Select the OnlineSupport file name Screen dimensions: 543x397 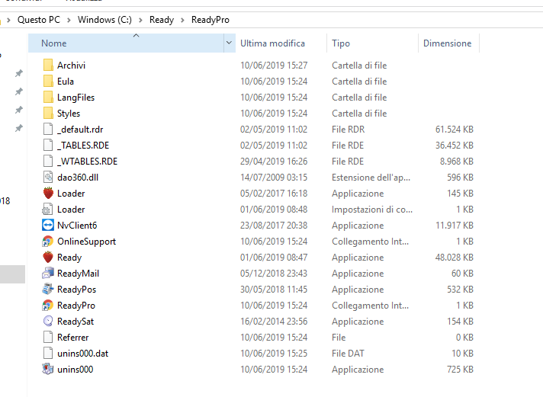87,242
